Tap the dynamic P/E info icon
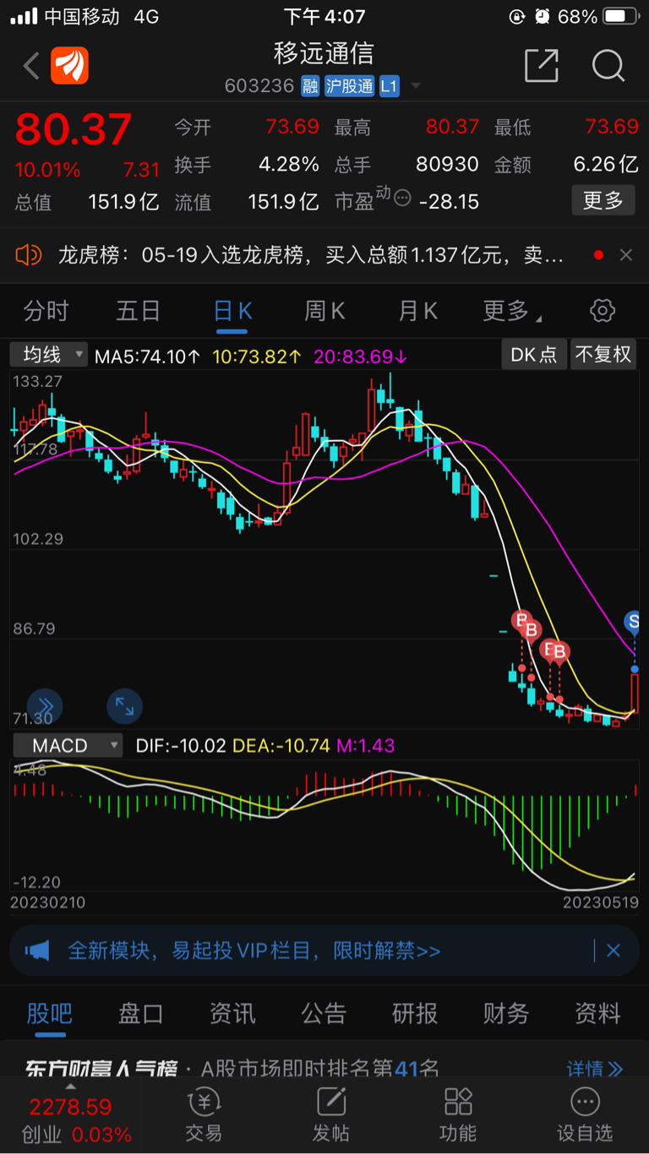Image resolution: width=649 pixels, height=1154 pixels. [x=402, y=198]
